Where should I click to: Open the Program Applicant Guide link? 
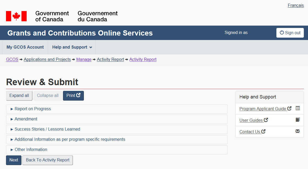click(263, 109)
